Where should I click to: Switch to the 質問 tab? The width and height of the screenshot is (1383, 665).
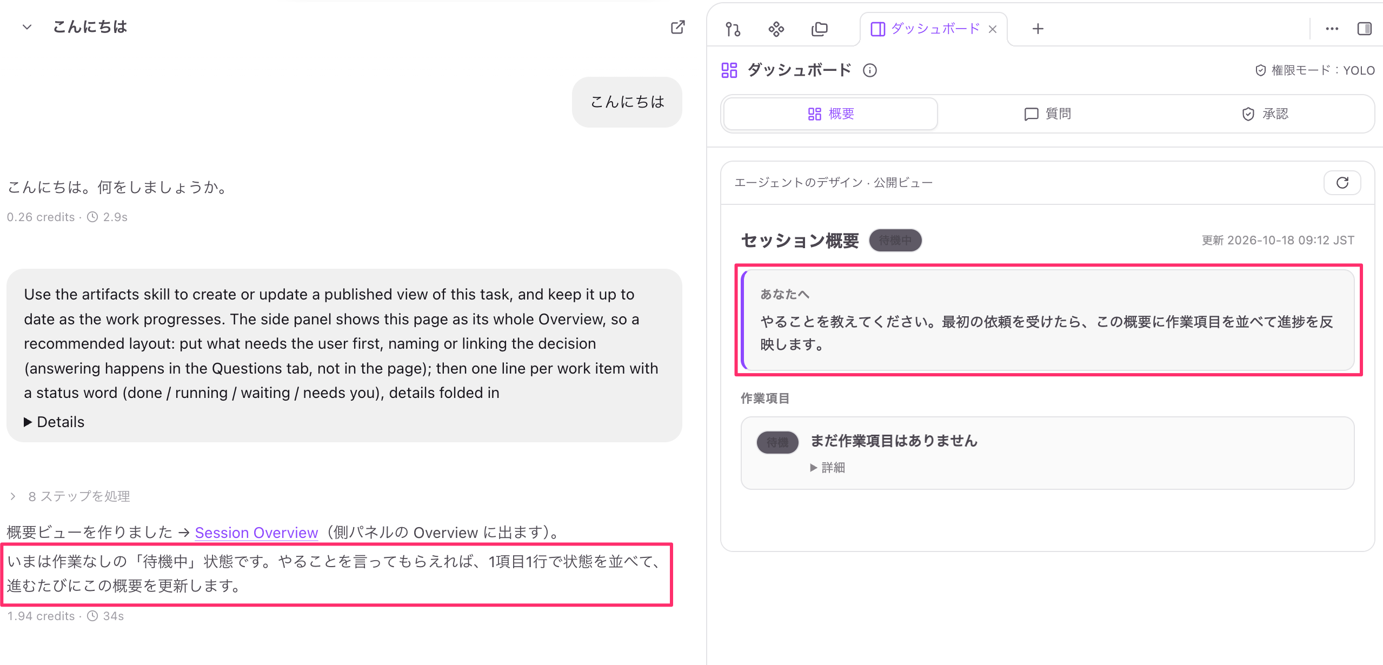[x=1047, y=114]
